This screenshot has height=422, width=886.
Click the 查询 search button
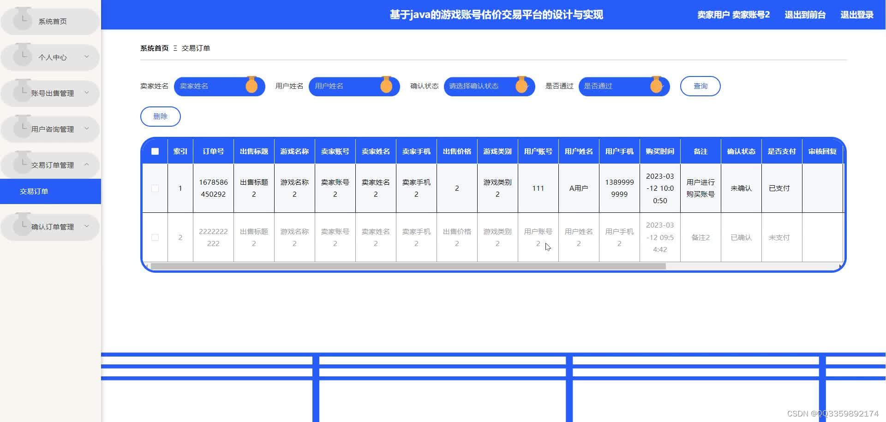click(x=700, y=86)
